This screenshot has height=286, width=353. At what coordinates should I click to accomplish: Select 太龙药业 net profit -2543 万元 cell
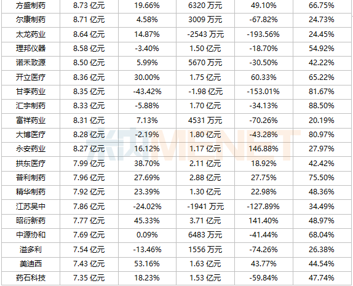(x=205, y=34)
